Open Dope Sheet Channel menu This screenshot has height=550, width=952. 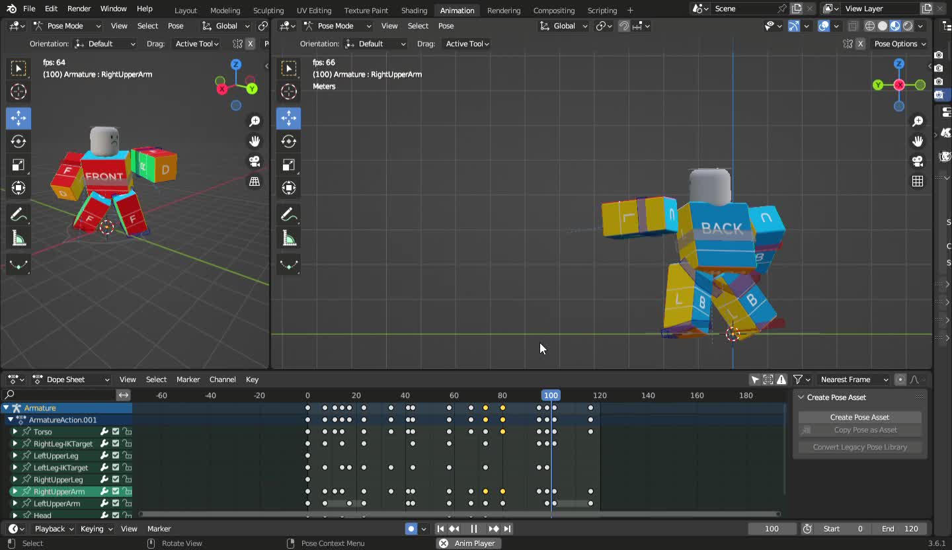coord(222,379)
